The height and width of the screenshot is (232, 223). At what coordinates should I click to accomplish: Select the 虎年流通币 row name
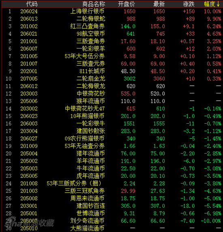click(90, 176)
